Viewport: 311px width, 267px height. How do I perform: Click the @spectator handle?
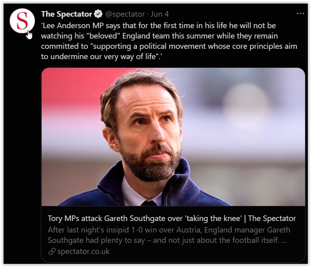point(125,14)
